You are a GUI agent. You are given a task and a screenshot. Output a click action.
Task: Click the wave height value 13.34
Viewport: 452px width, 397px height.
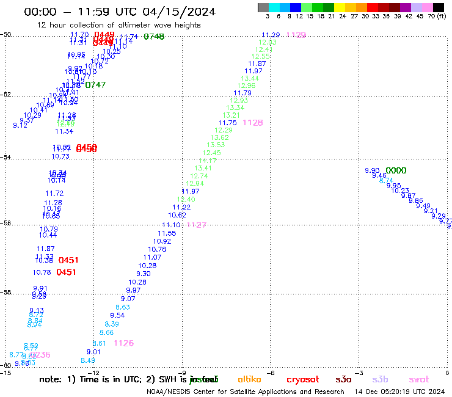click(x=235, y=107)
